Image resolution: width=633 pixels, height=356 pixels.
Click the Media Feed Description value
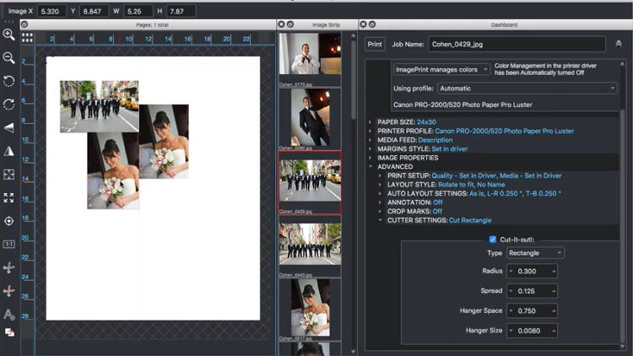436,140
